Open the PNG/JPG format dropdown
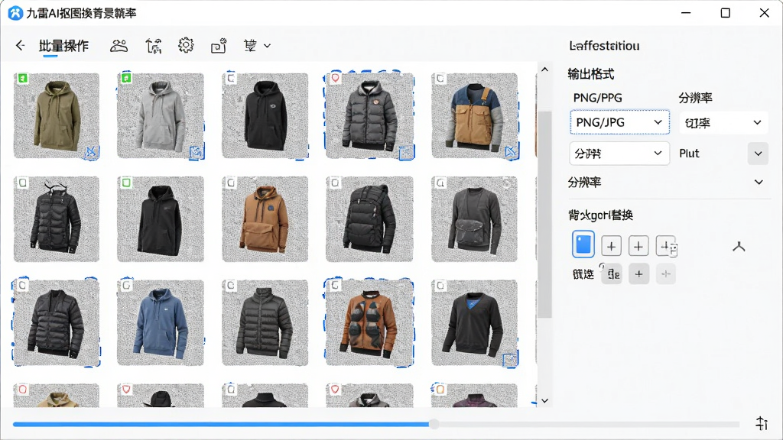Viewport: 783px width, 440px height. click(x=619, y=122)
